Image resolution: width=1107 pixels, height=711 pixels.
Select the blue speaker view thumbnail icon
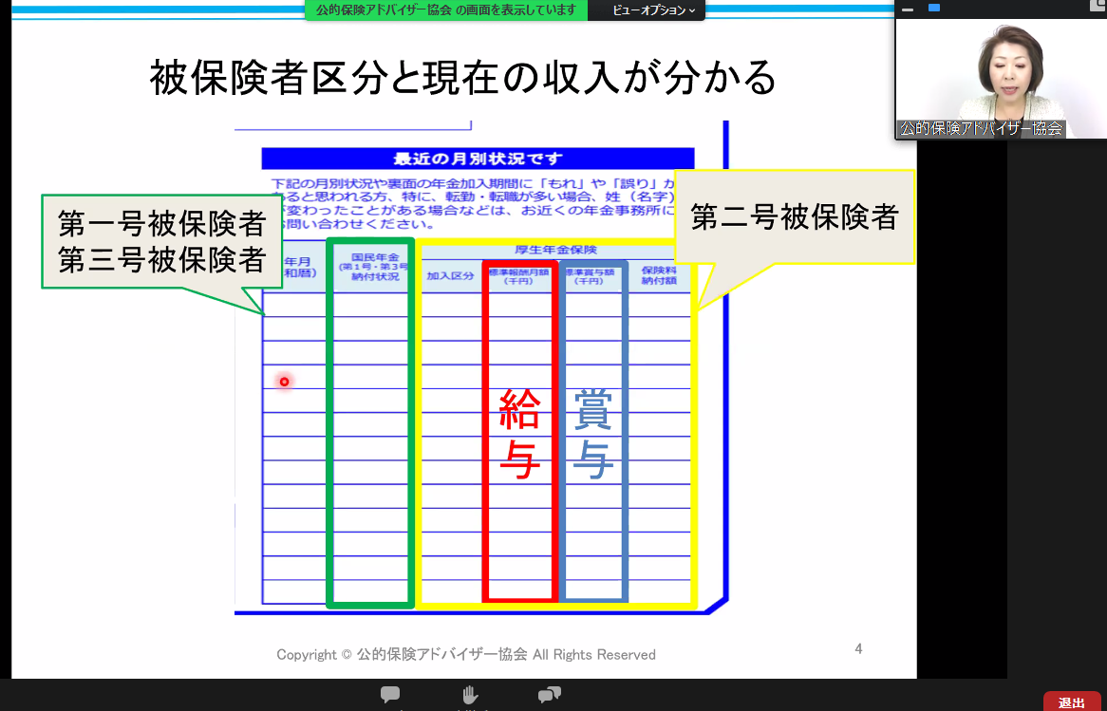coord(934,8)
